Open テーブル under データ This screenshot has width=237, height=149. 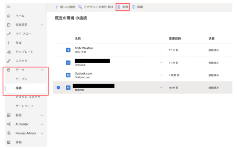(x=22, y=79)
